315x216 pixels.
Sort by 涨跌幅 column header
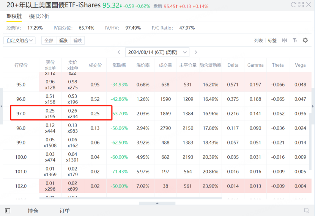click(x=119, y=65)
